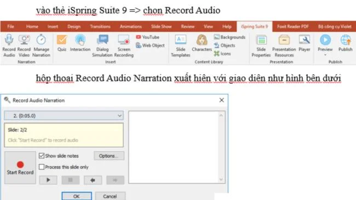356x200 pixels.
Task: Click Cancel in the dialog
Action: point(110,196)
